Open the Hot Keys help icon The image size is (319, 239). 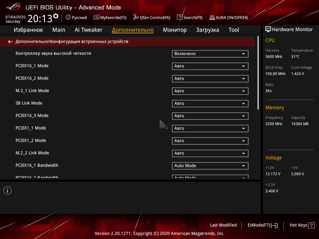coord(311,225)
